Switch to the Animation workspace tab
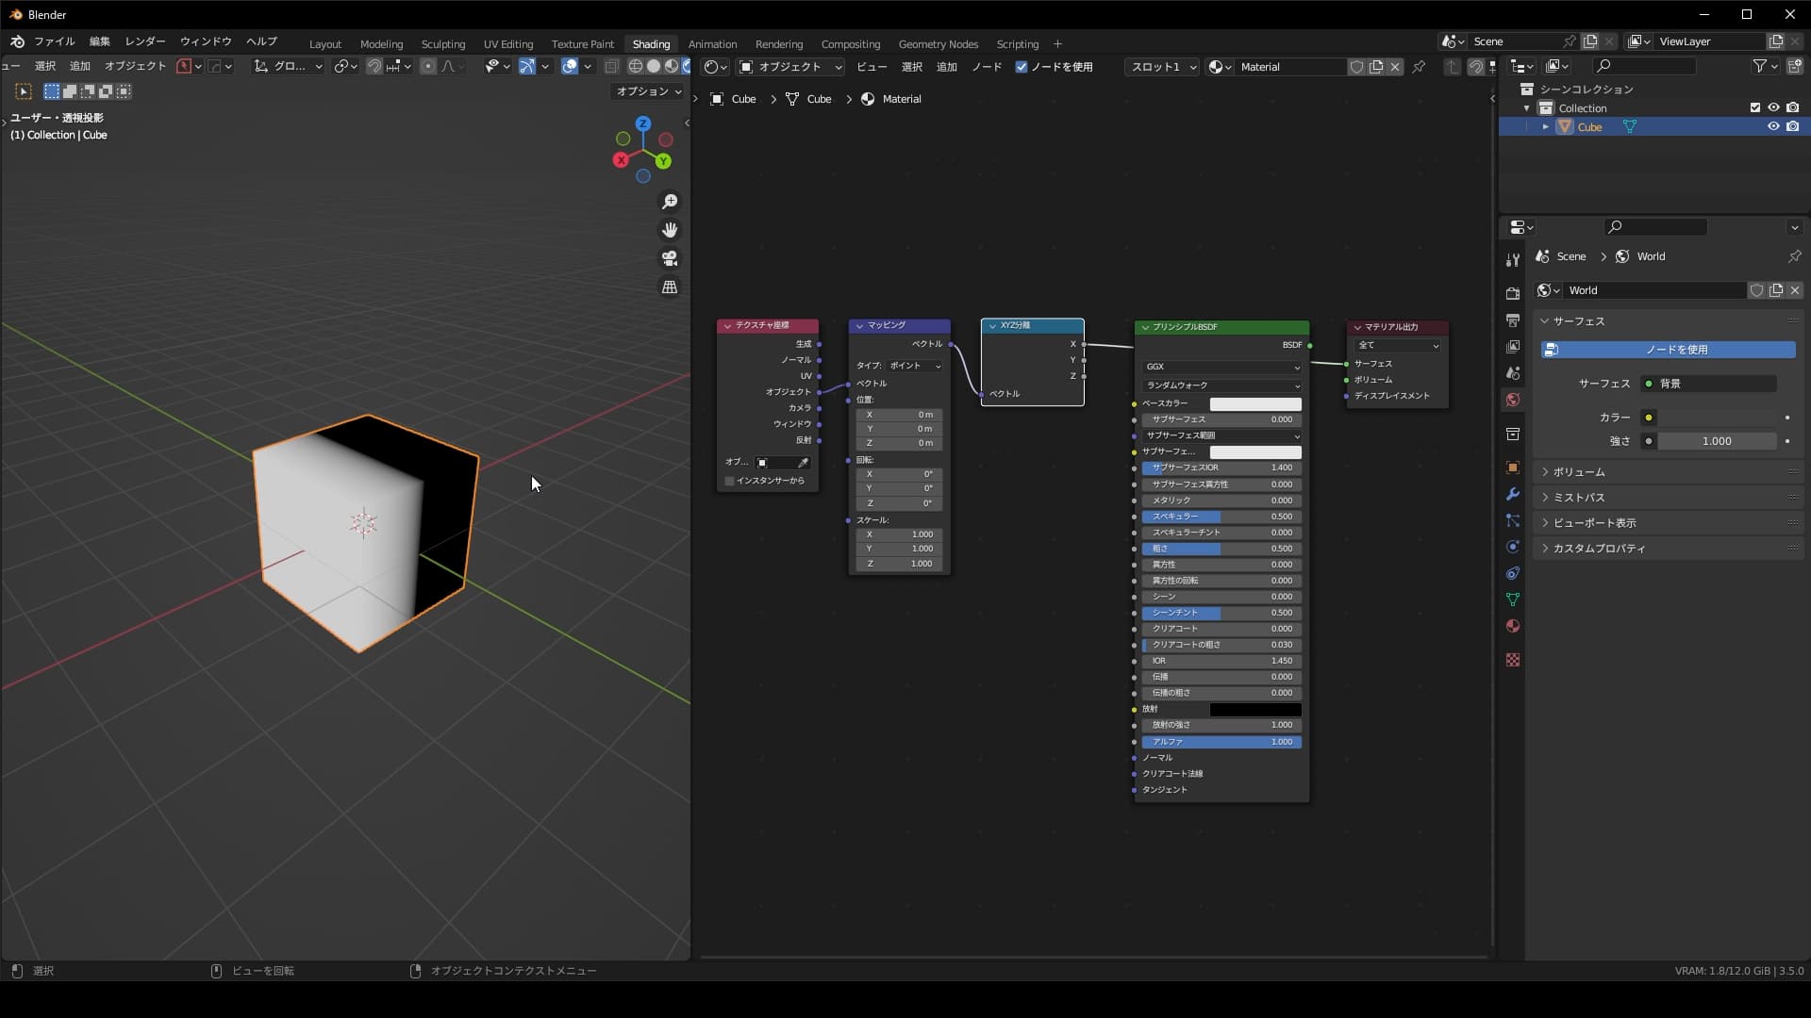 coord(712,44)
